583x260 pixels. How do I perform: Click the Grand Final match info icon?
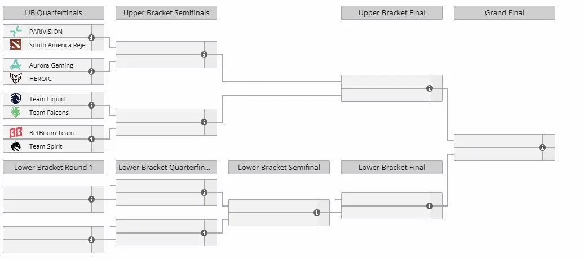pyautogui.click(x=542, y=147)
